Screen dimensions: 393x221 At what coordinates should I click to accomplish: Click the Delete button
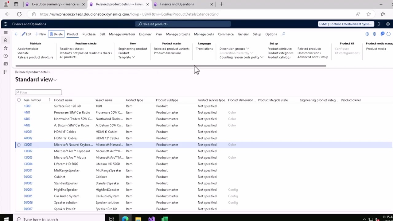[x=56, y=34]
